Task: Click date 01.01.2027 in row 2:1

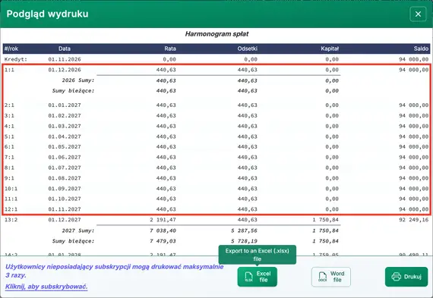Action: click(65, 105)
